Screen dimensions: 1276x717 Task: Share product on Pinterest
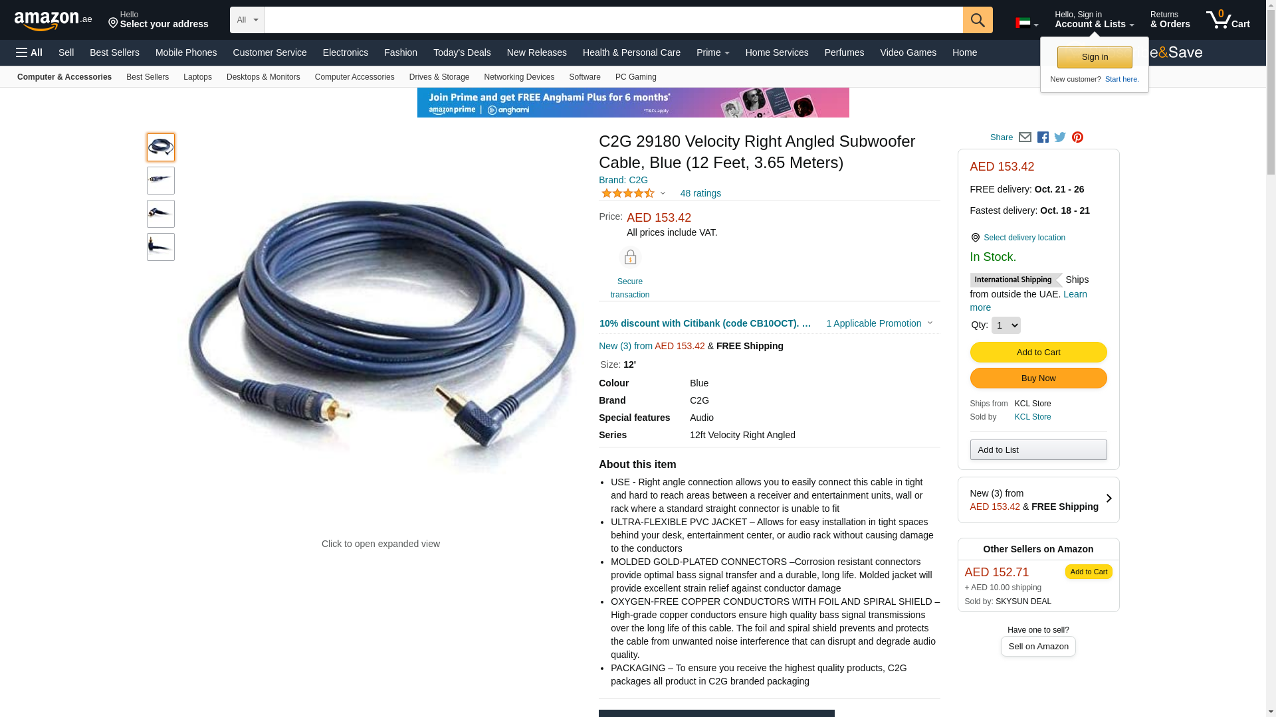[x=1077, y=137]
